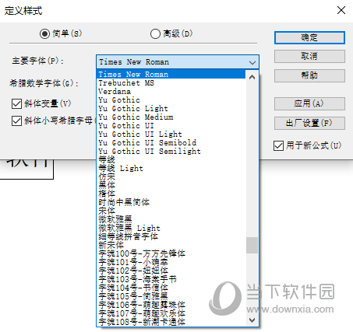Choose 字魂106号 font entry
The height and width of the screenshot is (332, 353).
tap(171, 305)
